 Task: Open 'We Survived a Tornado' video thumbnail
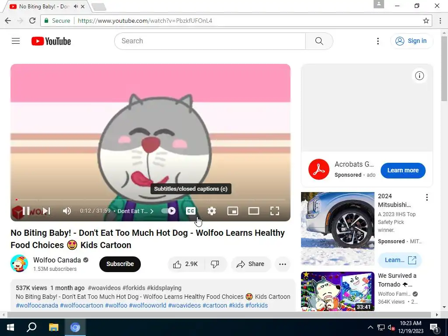(x=337, y=291)
